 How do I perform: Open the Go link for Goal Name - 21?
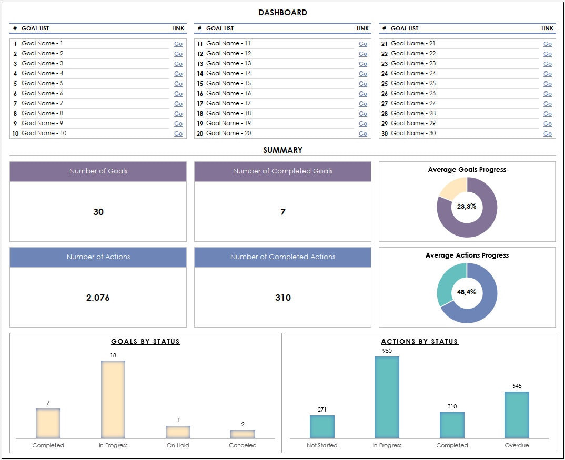pos(548,43)
